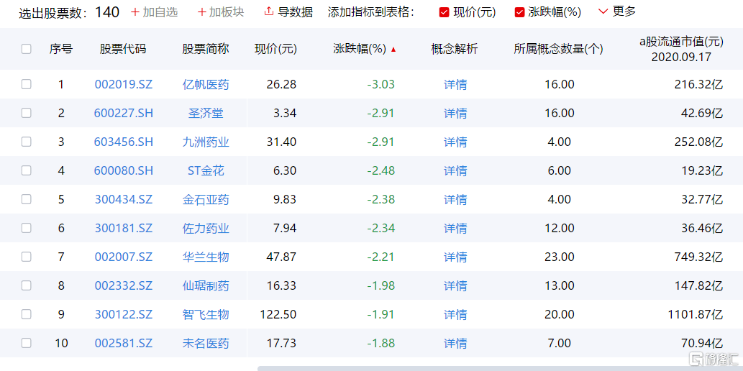This screenshot has height=371, width=743.
Task: Open stock code 300122.SZ link
Action: [124, 314]
